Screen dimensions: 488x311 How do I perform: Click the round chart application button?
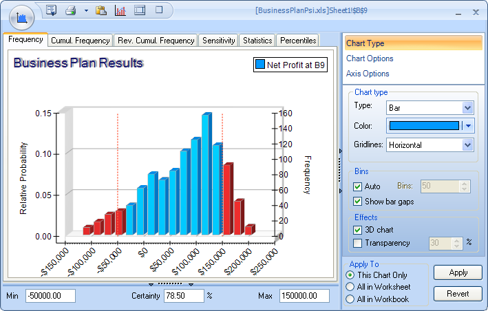tap(22, 17)
